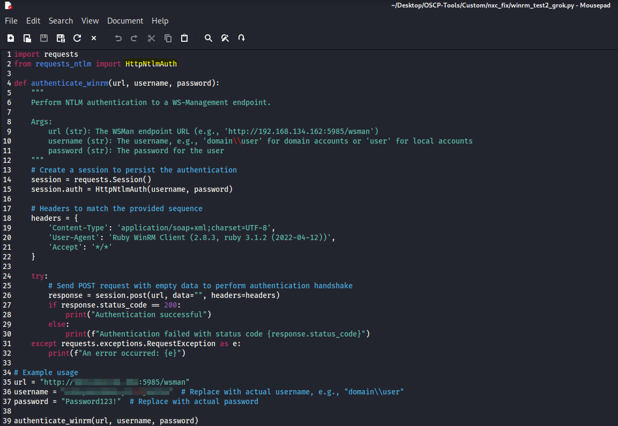Viewport: 618px width, 426px height.
Task: Open the Document menu
Action: tap(125, 21)
